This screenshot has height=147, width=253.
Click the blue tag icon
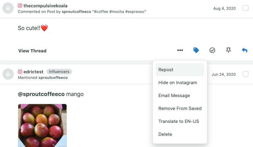coord(196,50)
